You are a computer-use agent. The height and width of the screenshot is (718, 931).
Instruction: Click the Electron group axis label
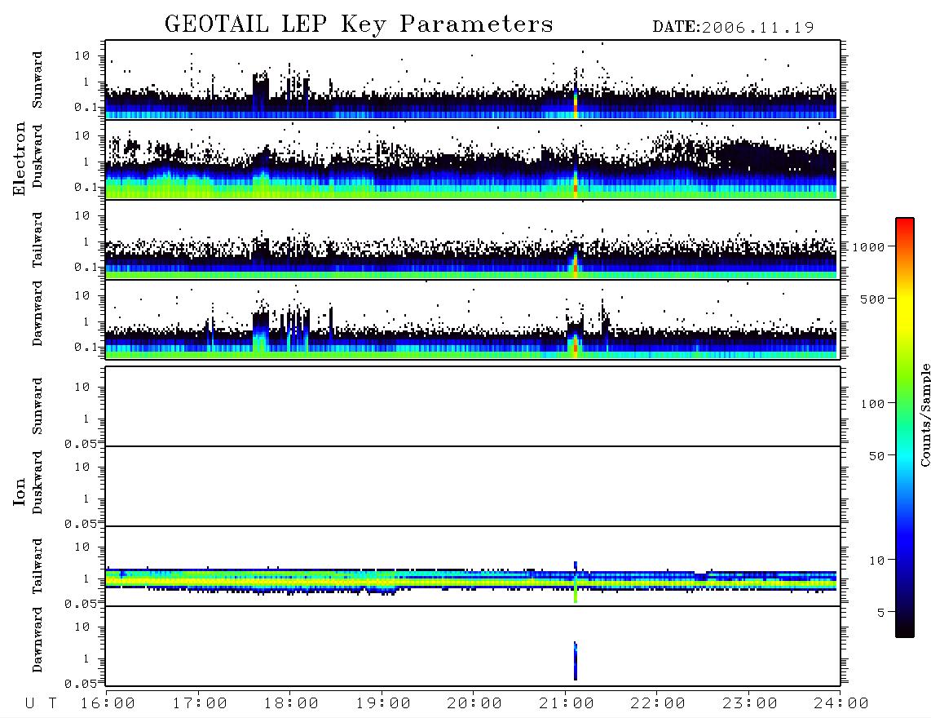[20, 158]
